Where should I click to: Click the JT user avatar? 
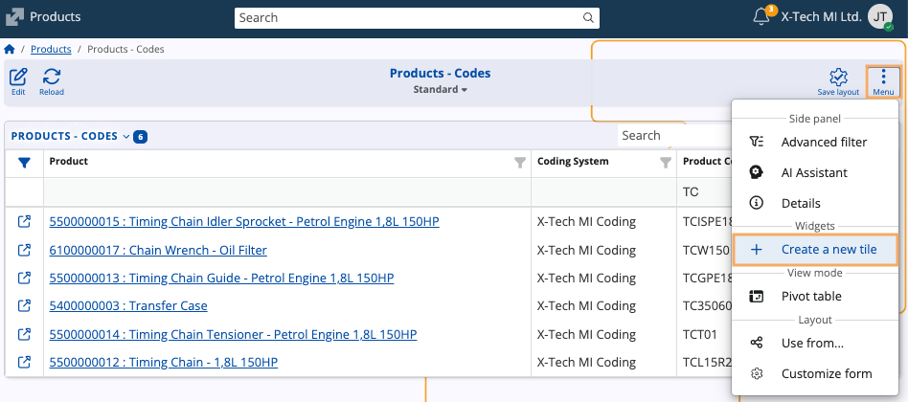pyautogui.click(x=880, y=16)
